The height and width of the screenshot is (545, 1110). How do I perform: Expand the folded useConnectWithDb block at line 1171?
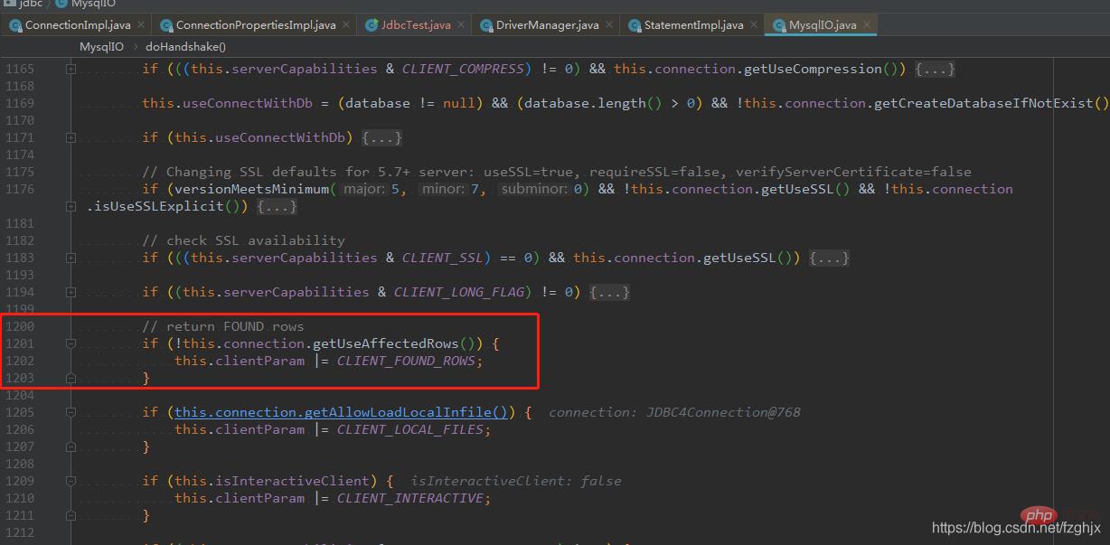71,137
